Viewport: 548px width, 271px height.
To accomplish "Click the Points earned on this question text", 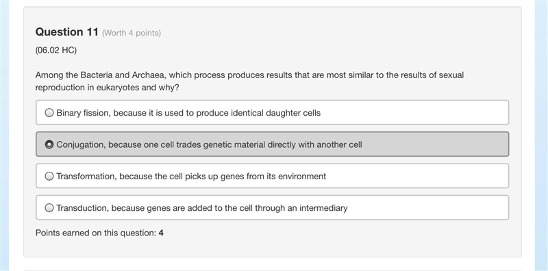I will [x=96, y=233].
